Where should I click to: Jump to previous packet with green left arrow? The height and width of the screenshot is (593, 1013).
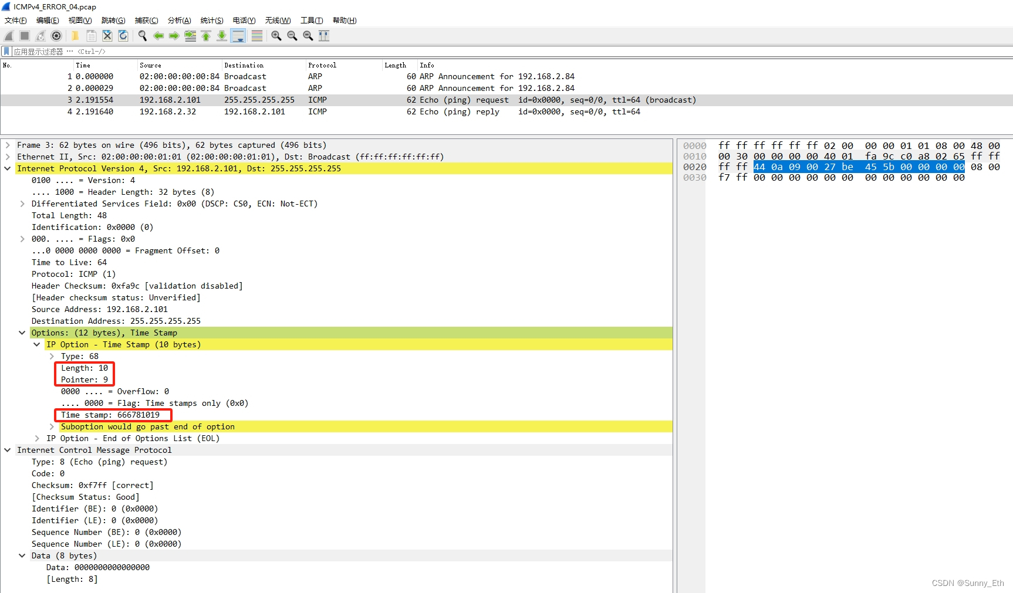click(158, 36)
